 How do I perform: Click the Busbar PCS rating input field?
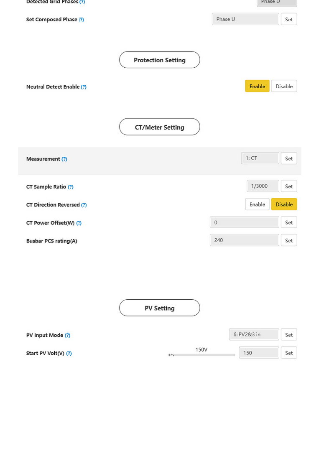pos(244,240)
